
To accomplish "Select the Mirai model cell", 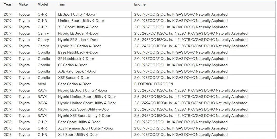I will click(x=42, y=84).
